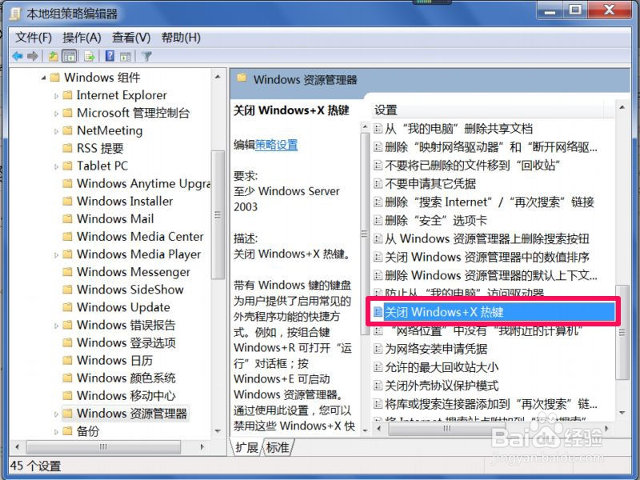Open the 帮助(H) menu
This screenshot has width=640, height=480.
[181, 38]
